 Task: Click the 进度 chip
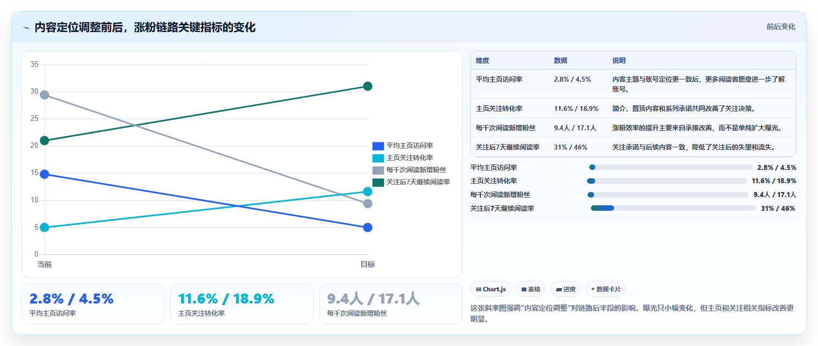(x=565, y=289)
